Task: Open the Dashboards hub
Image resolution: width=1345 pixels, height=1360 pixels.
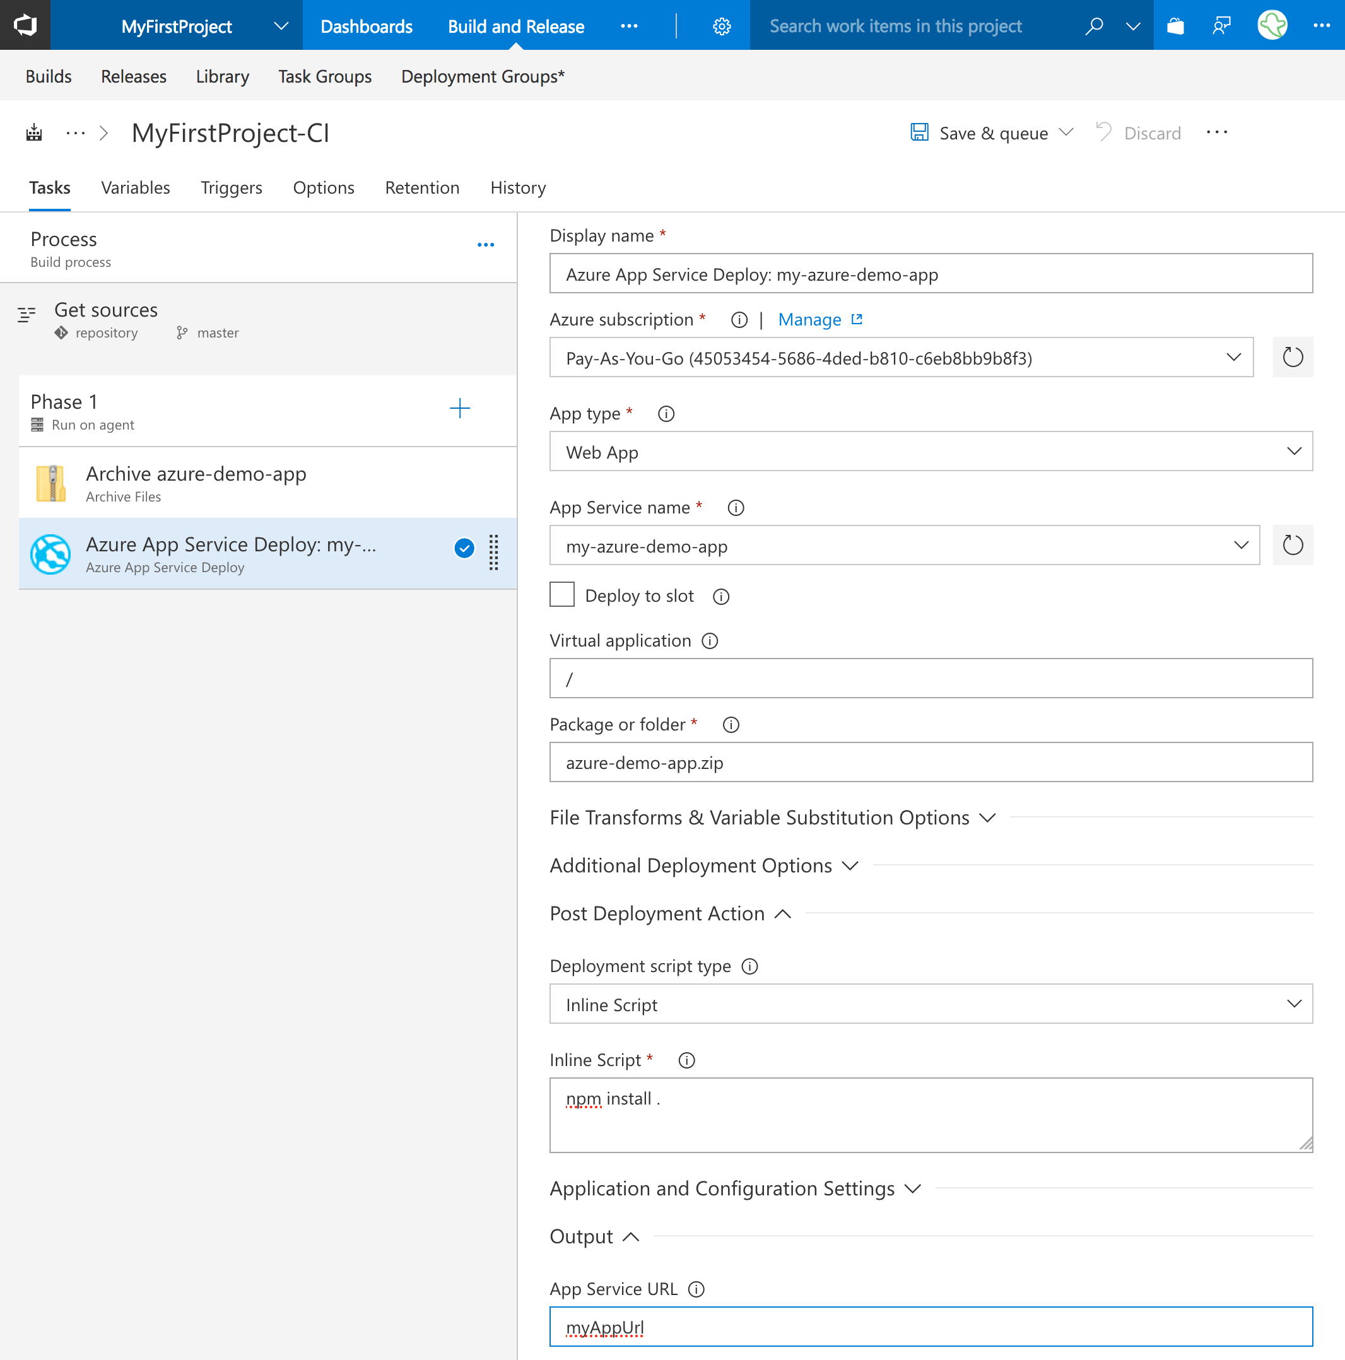Action: pyautogui.click(x=366, y=26)
